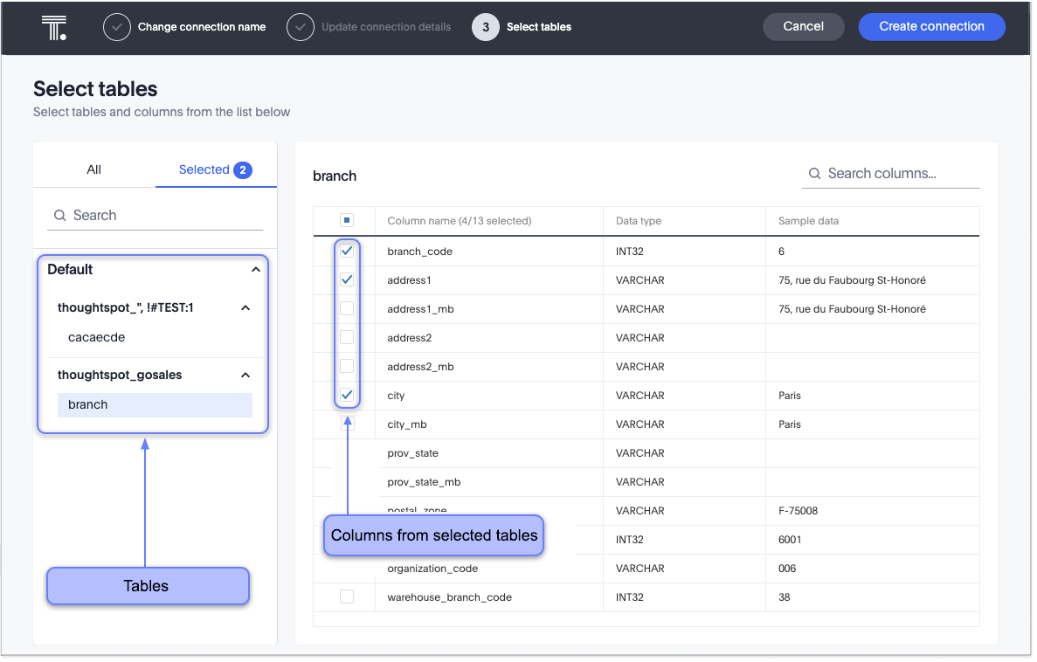1037x662 pixels.
Task: Click the Cancel button
Action: tap(803, 26)
